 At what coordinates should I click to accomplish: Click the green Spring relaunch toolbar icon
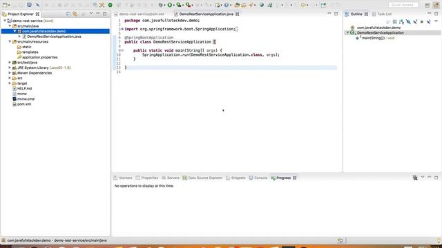(110, 5)
